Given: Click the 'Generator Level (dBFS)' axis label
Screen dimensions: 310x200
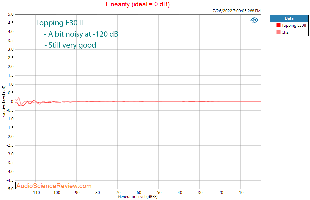Looking at the screenshot, I should (138, 197).
